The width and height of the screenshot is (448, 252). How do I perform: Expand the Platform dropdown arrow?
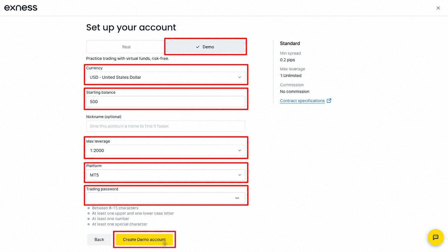[x=240, y=175]
